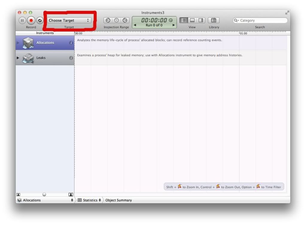
Task: Set inspection range end button
Action: pyautogui.click(x=125, y=20)
